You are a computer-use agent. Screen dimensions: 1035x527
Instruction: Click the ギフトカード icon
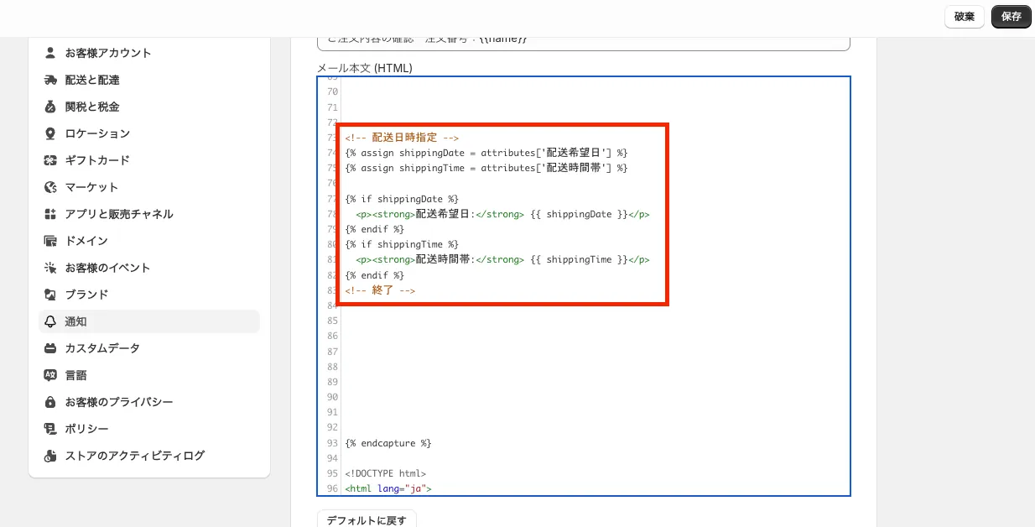click(x=50, y=160)
